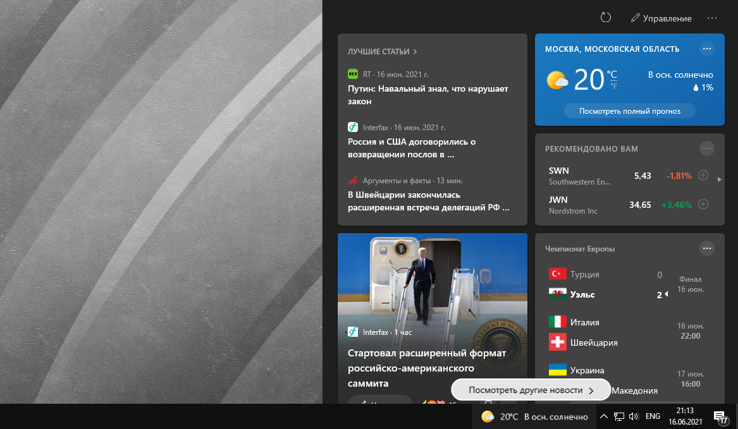
Task: Click Аргументы и факты source icon
Action: 353,181
